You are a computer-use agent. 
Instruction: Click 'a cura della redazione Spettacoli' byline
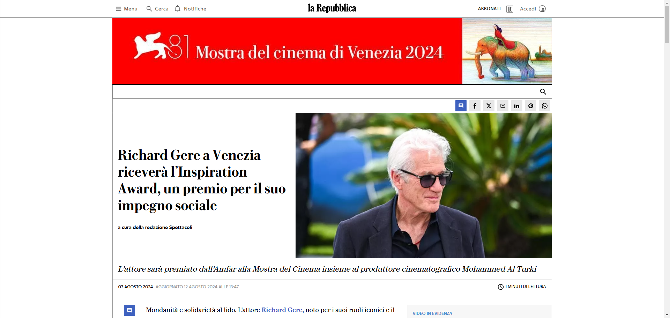(x=155, y=227)
